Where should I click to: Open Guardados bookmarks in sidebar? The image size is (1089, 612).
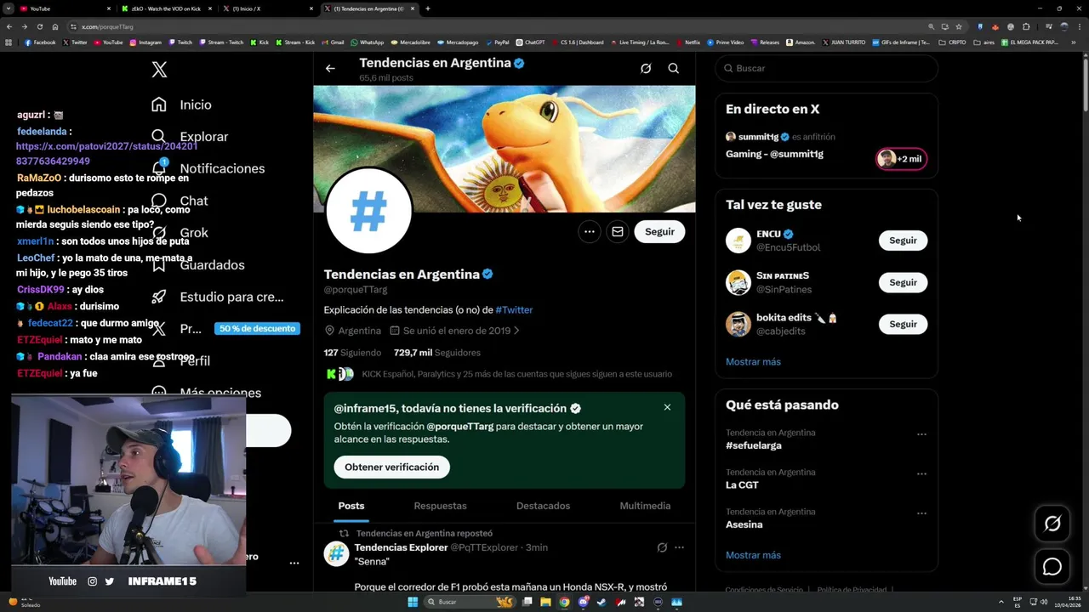coord(197,264)
